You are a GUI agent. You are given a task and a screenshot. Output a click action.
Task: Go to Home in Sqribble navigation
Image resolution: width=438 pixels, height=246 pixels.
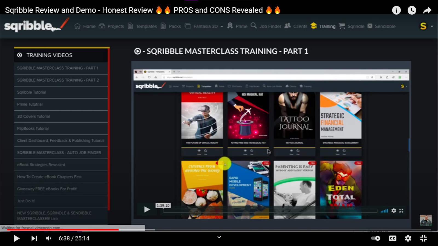[85, 26]
